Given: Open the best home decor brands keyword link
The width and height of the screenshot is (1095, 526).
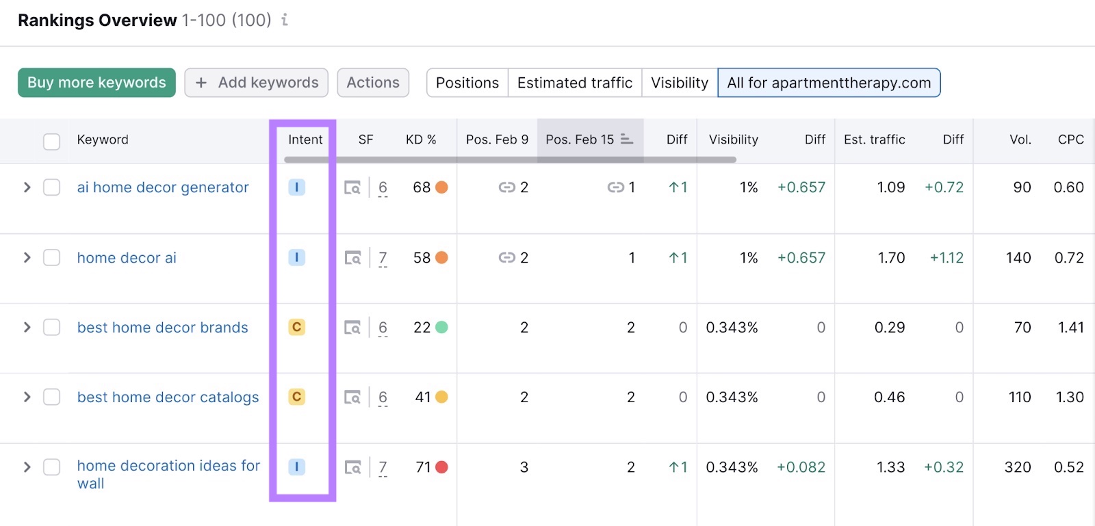Looking at the screenshot, I should point(163,328).
